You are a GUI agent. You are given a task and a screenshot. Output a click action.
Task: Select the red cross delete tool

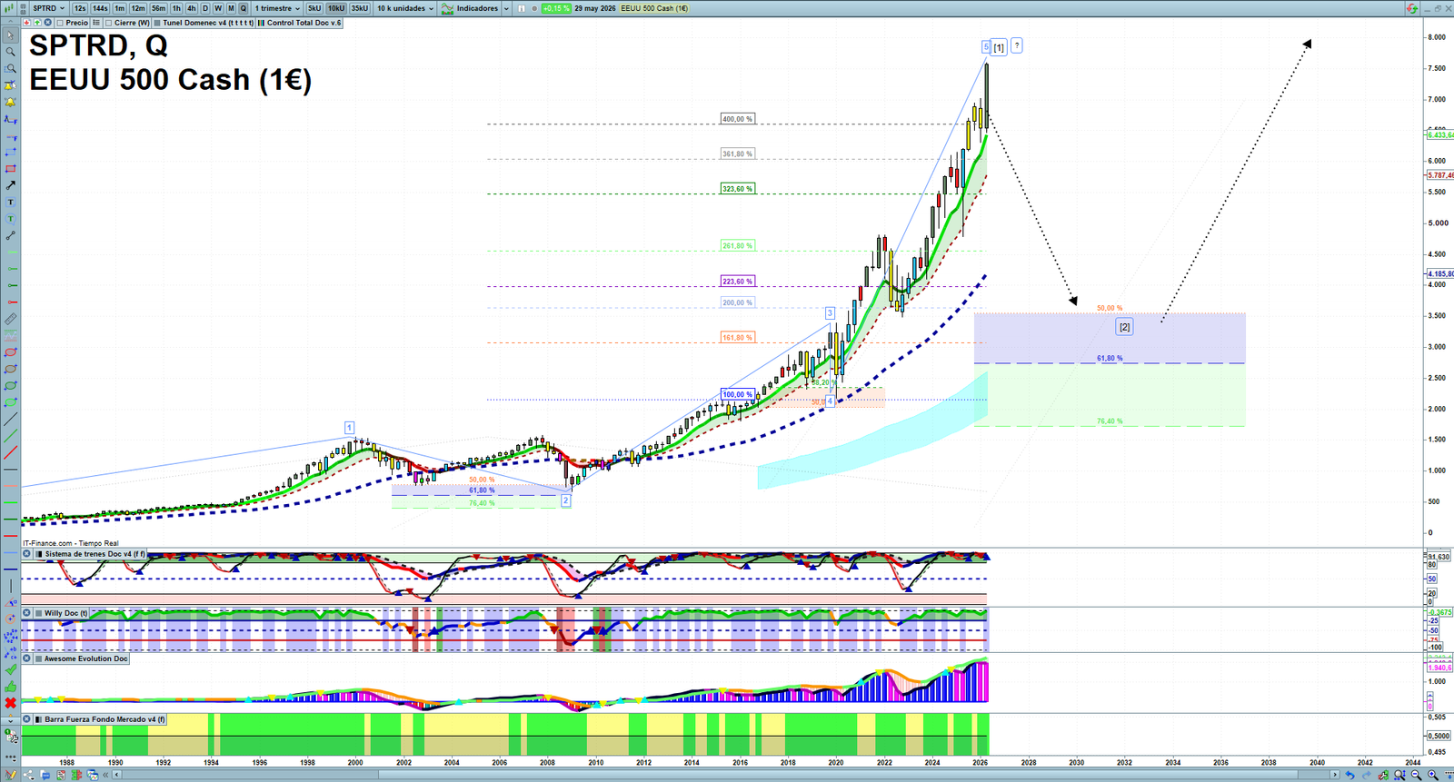click(x=11, y=703)
